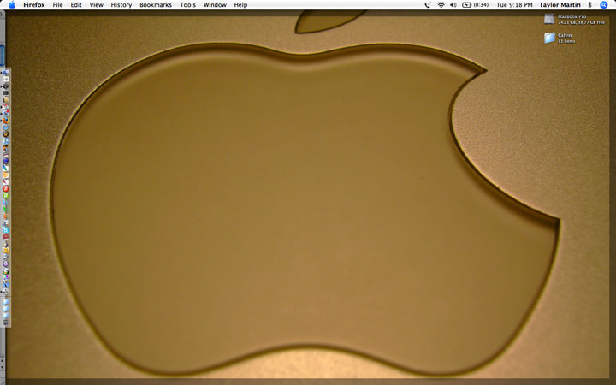
Task: Open the View menu
Action: point(96,5)
